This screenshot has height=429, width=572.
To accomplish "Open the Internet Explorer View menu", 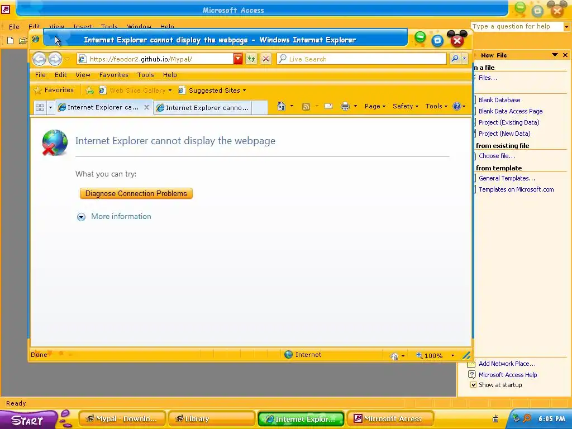I will [x=83, y=75].
